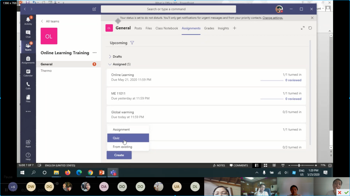Image resolution: width=350 pixels, height=196 pixels.
Task: Open Help in the Teams sidebar
Action: point(28,156)
